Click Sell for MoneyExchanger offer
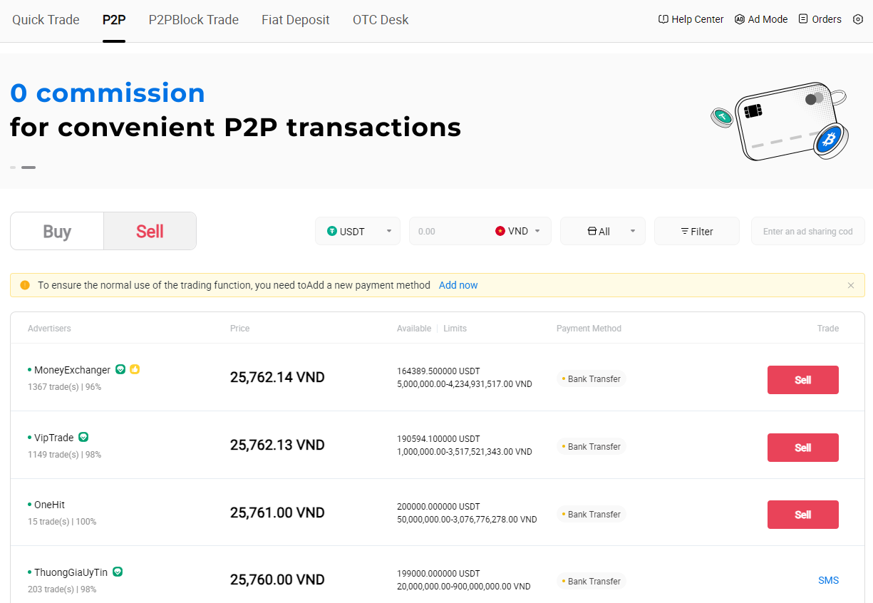 coord(803,380)
